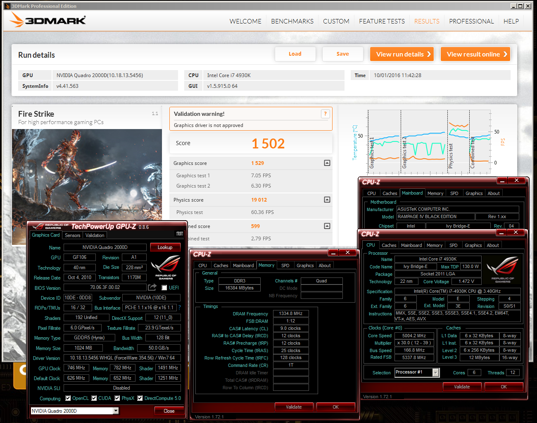Click Validate in CPU-Z CPU window

click(462, 387)
